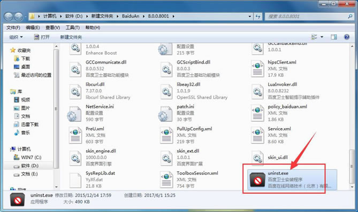Open the help question mark icon

(347, 37)
